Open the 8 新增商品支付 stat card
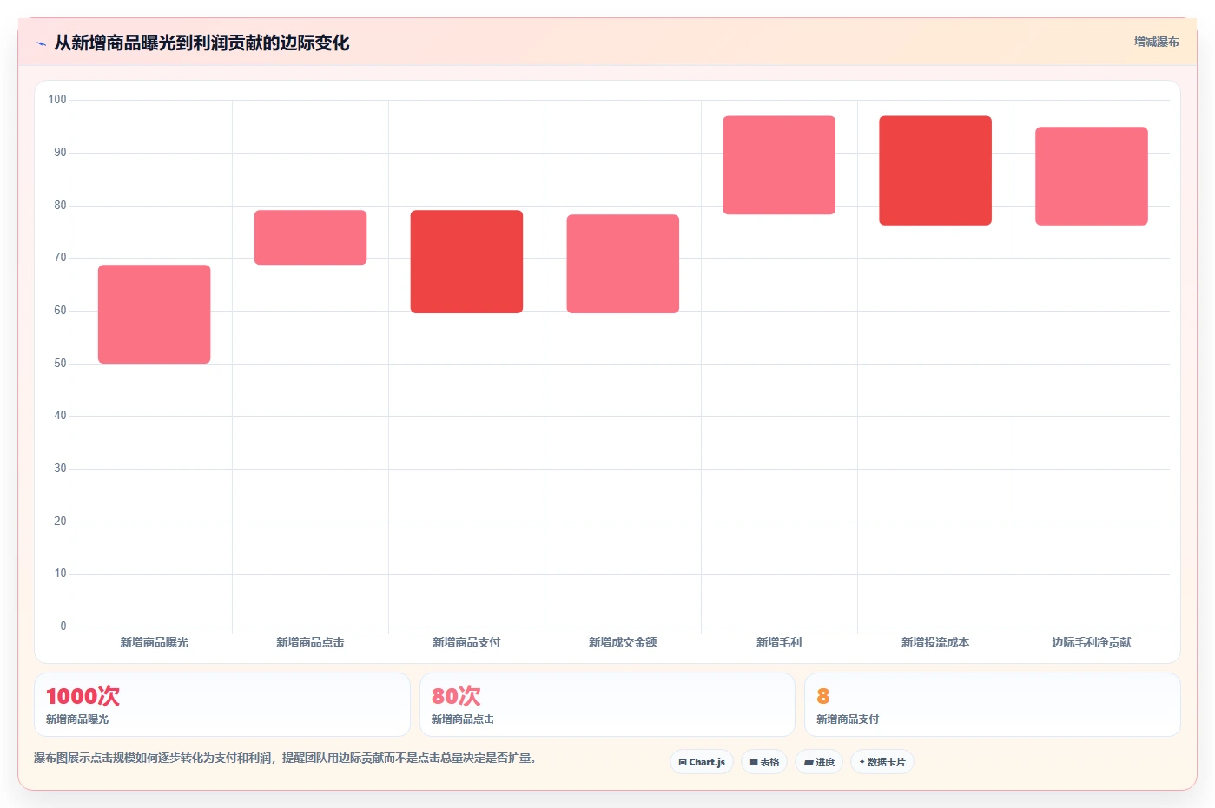Viewport: 1215px width, 808px height. point(993,705)
